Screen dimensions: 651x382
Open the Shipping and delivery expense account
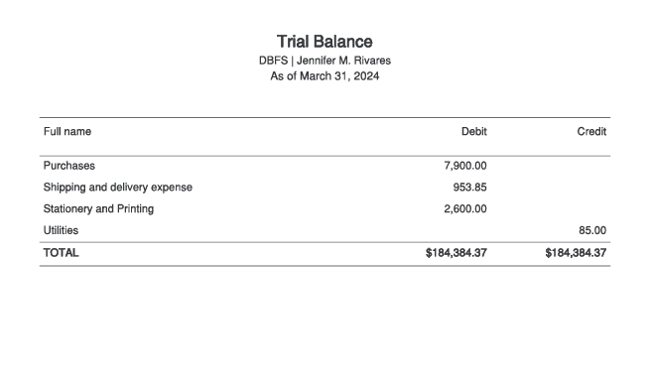click(118, 188)
